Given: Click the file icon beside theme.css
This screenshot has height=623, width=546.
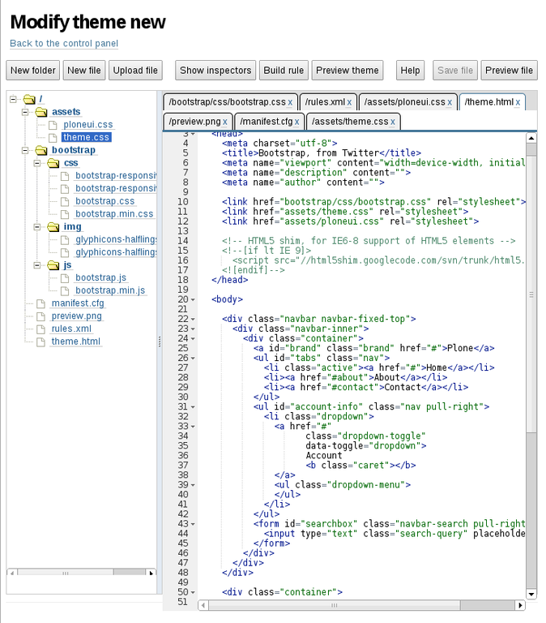Looking at the screenshot, I should [x=53, y=138].
